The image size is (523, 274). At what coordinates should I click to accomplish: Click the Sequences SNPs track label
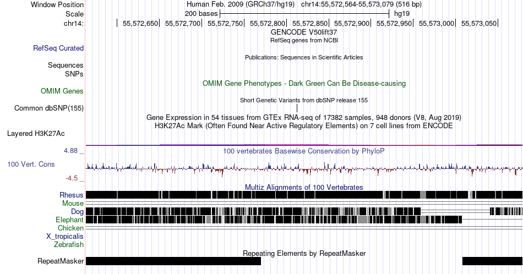click(x=66, y=70)
